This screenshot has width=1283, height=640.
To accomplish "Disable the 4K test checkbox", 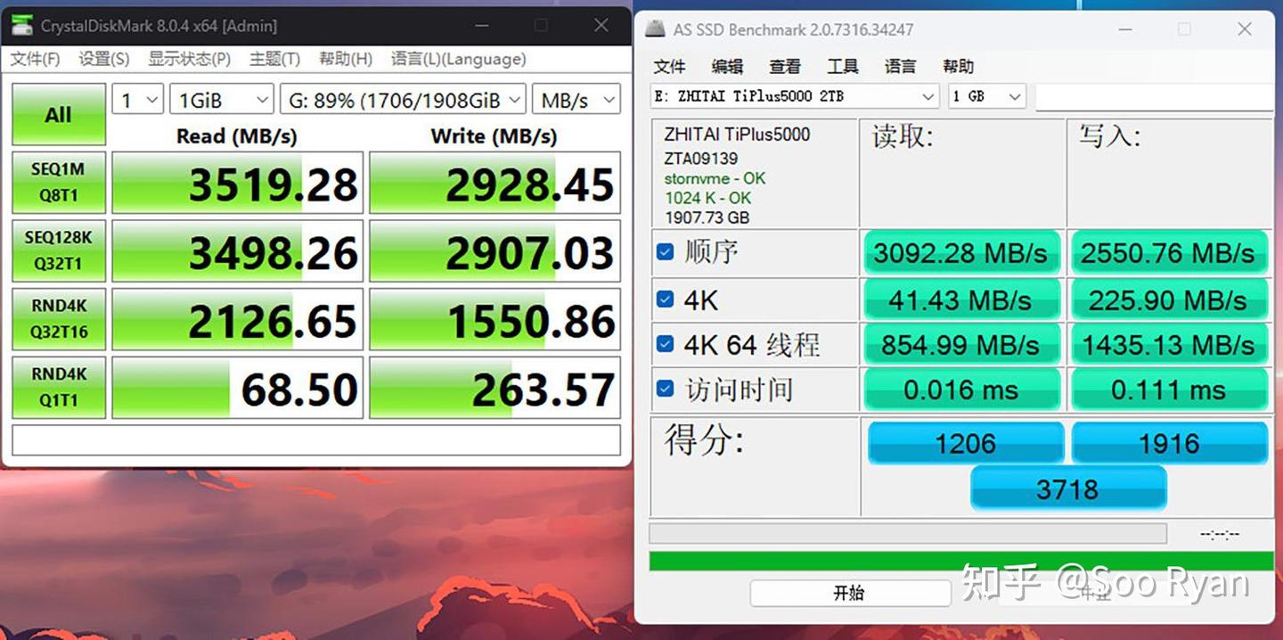I will tap(664, 299).
